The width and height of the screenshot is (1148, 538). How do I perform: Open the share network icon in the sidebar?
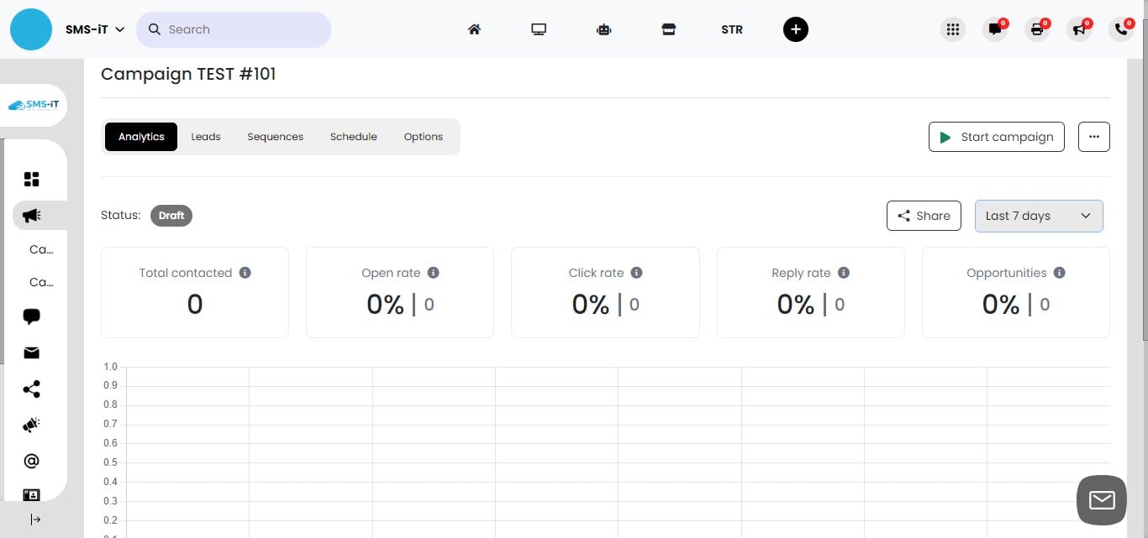31,389
